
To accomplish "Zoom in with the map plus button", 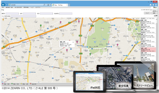I will coord(3,75).
